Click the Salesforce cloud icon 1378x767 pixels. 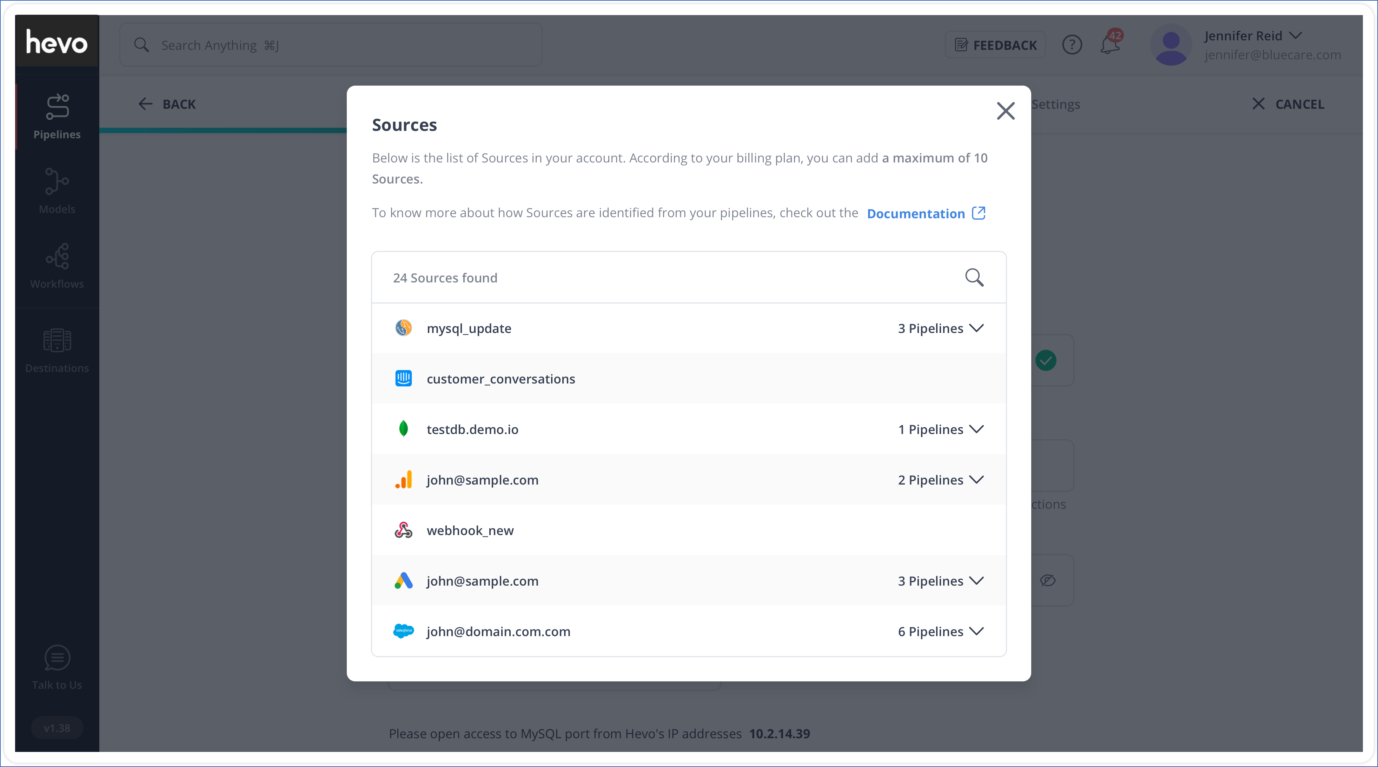point(403,631)
